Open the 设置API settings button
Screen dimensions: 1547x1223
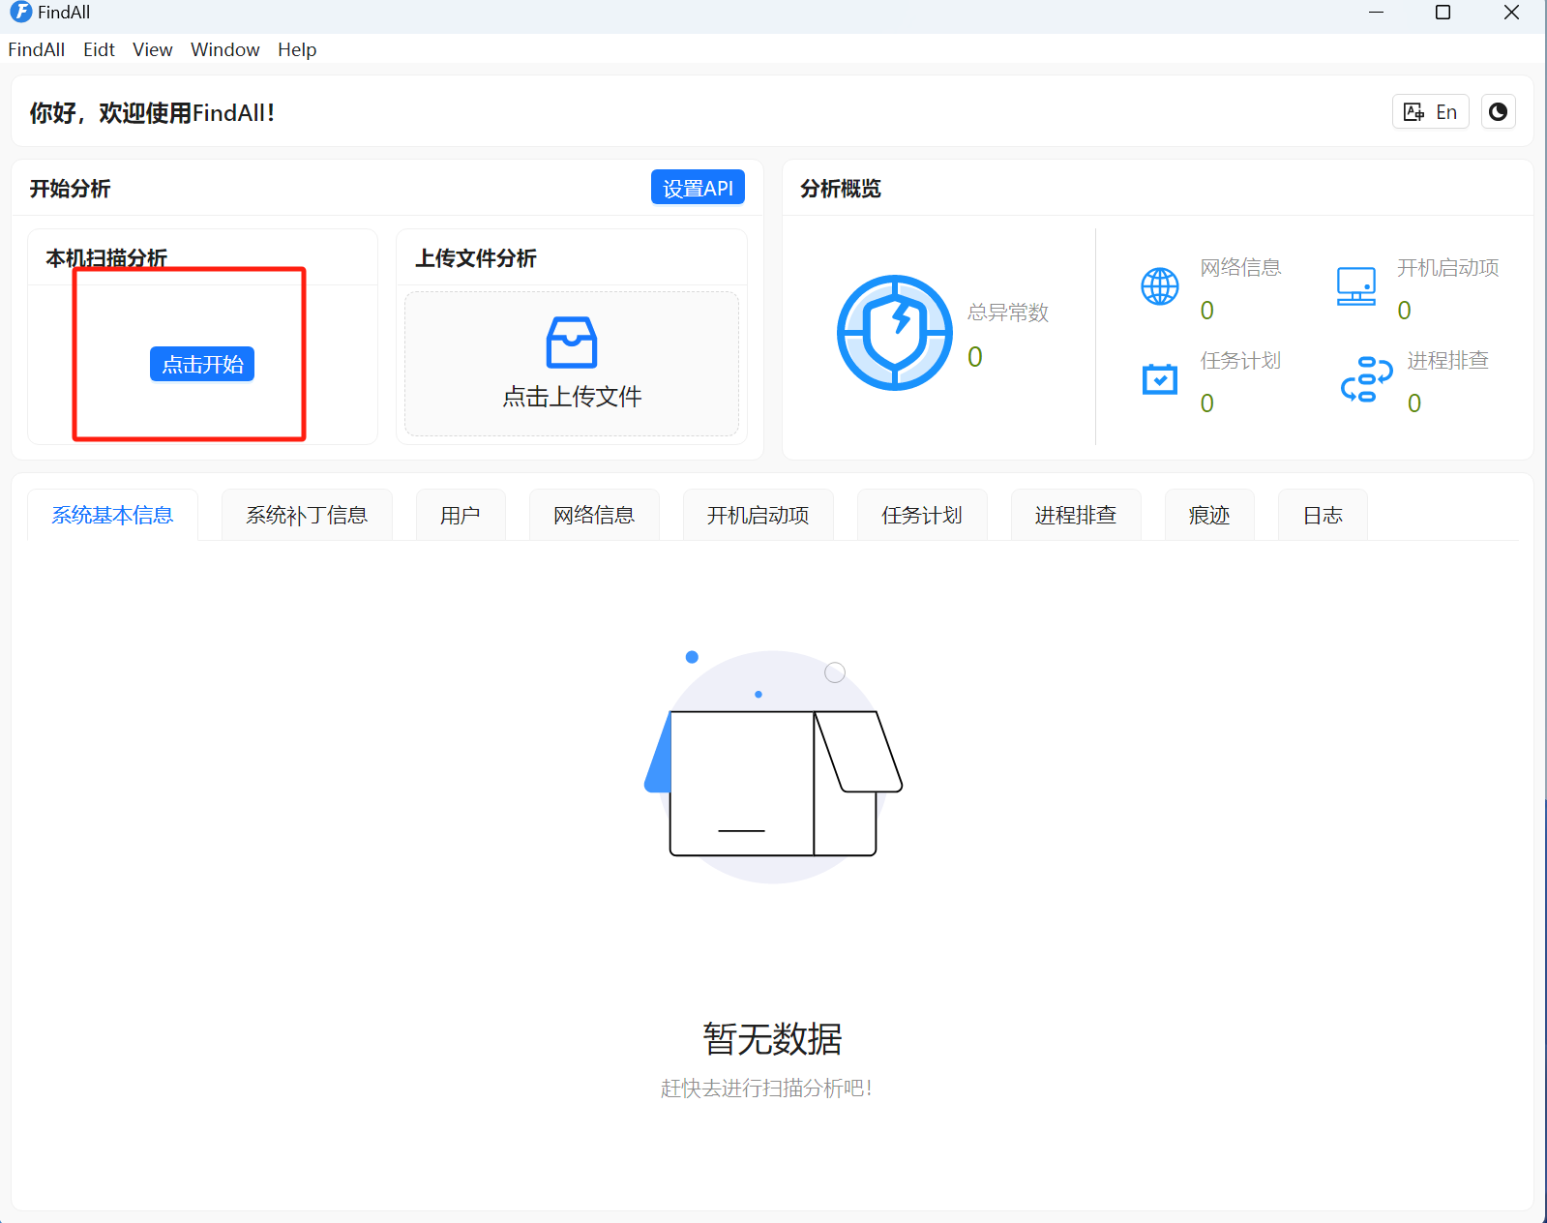pyautogui.click(x=698, y=188)
